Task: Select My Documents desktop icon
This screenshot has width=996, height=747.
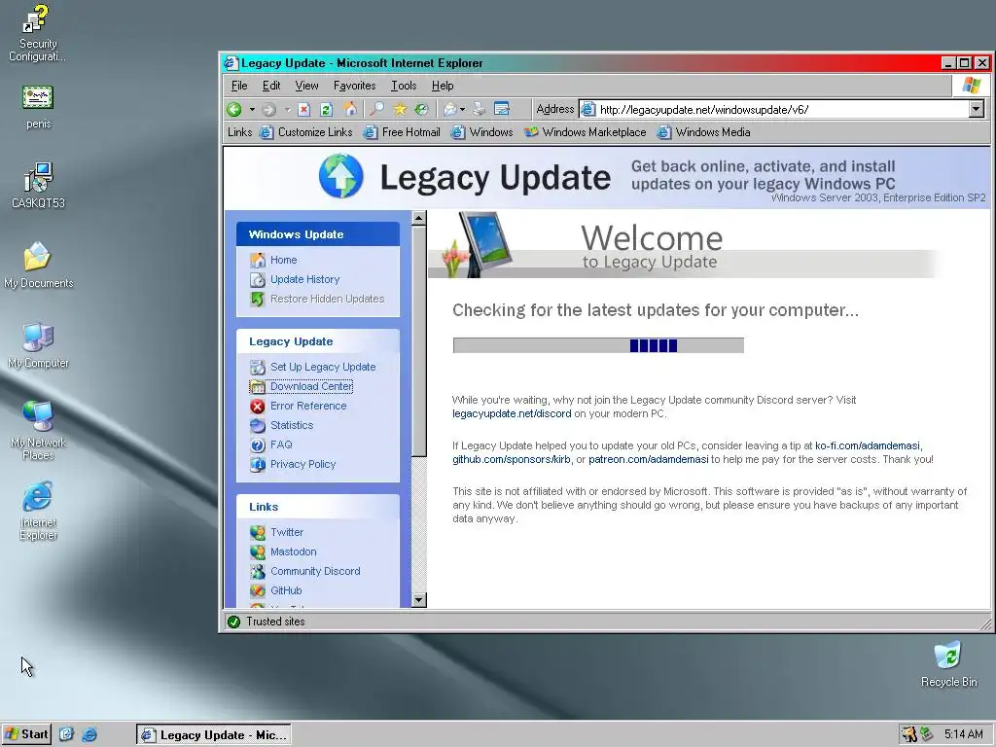Action: 38,265
